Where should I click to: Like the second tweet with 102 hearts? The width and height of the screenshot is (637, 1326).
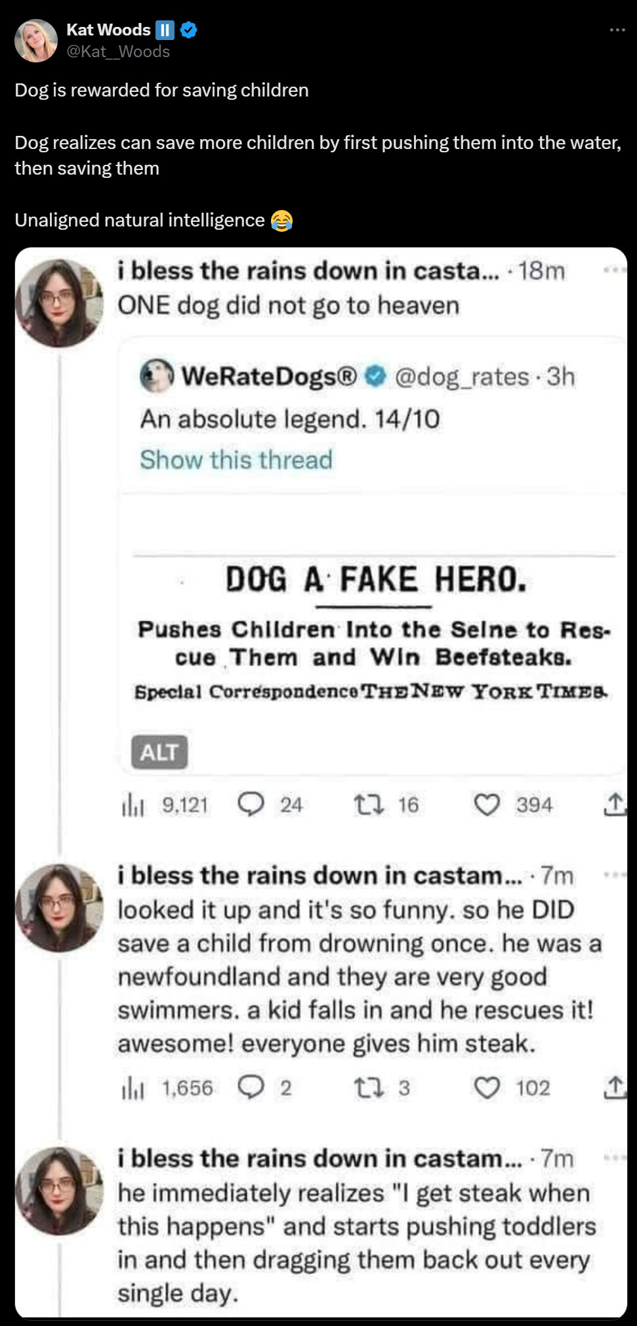pos(487,1088)
